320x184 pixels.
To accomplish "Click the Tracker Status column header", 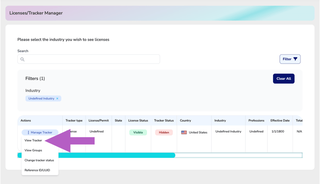I will tap(164, 121).
